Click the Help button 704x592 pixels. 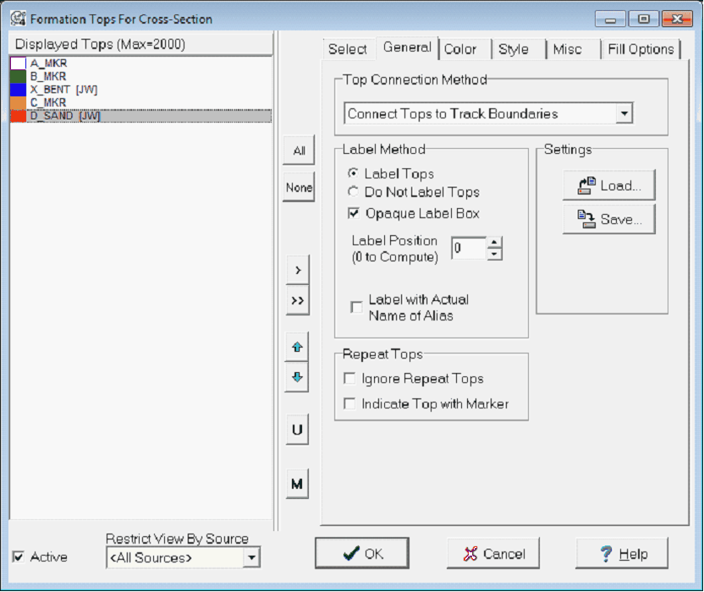point(624,554)
